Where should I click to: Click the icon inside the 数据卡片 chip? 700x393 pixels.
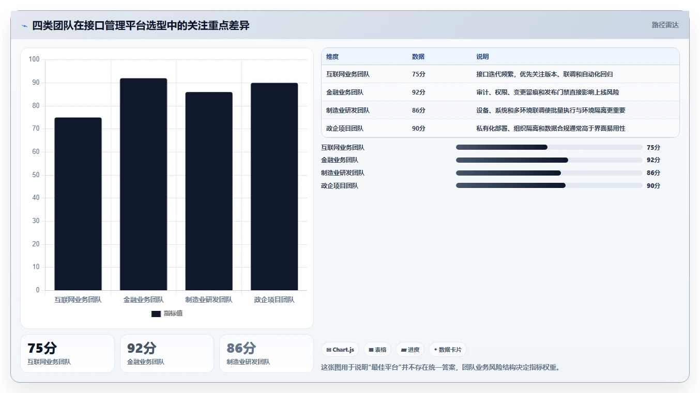(x=435, y=350)
